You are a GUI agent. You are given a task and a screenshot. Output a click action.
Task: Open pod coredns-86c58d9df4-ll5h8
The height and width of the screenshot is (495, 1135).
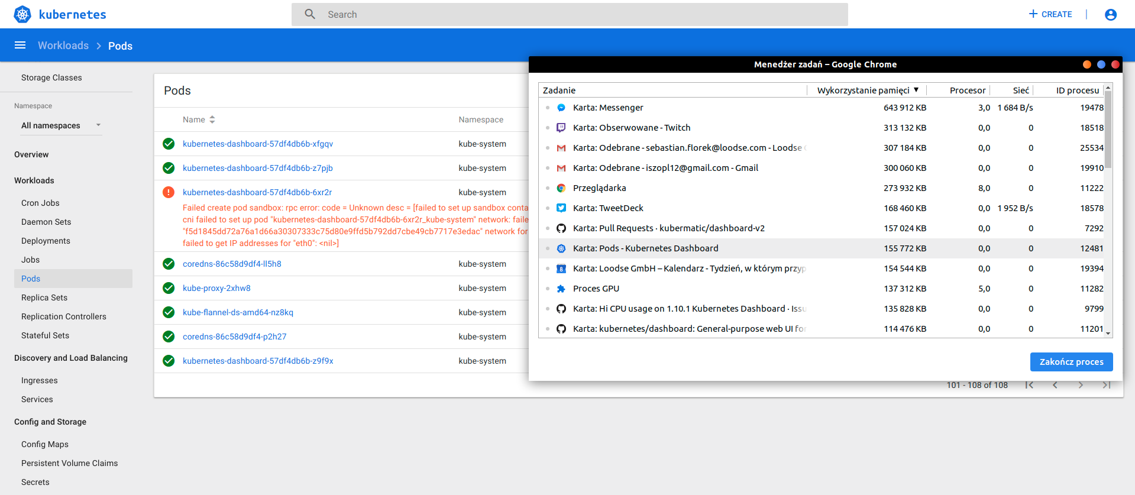[x=232, y=264]
